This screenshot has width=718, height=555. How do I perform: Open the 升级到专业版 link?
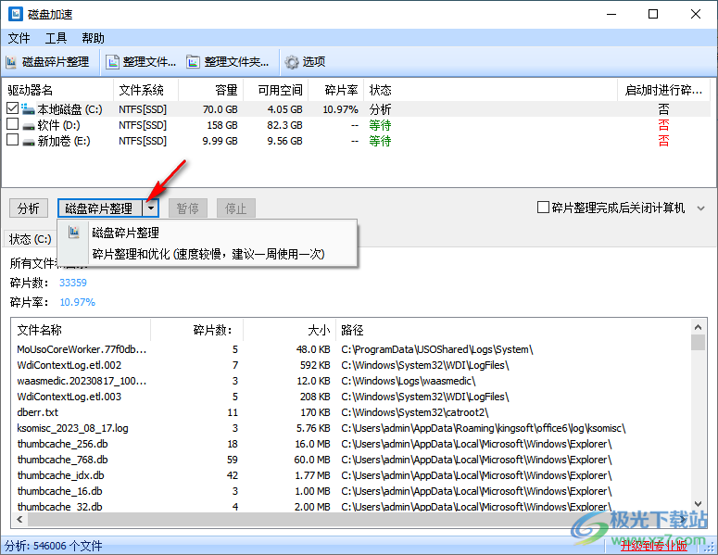[654, 546]
